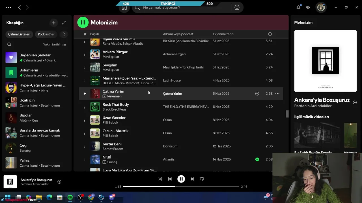The height and width of the screenshot is (203, 362).
Task: Open the Latin House album link
Action: click(172, 80)
